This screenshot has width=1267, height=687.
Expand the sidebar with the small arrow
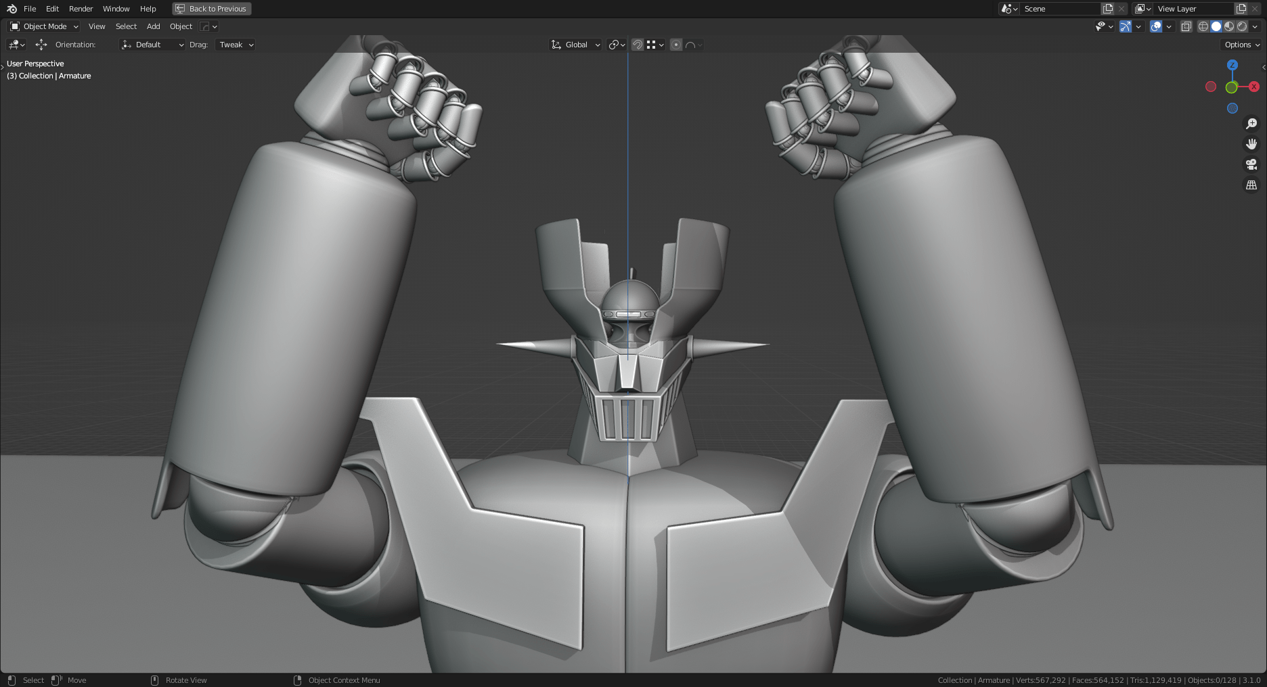[x=1264, y=67]
